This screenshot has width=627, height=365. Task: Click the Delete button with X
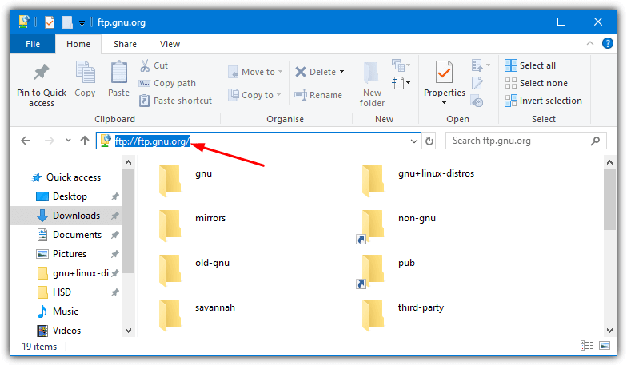click(x=315, y=72)
